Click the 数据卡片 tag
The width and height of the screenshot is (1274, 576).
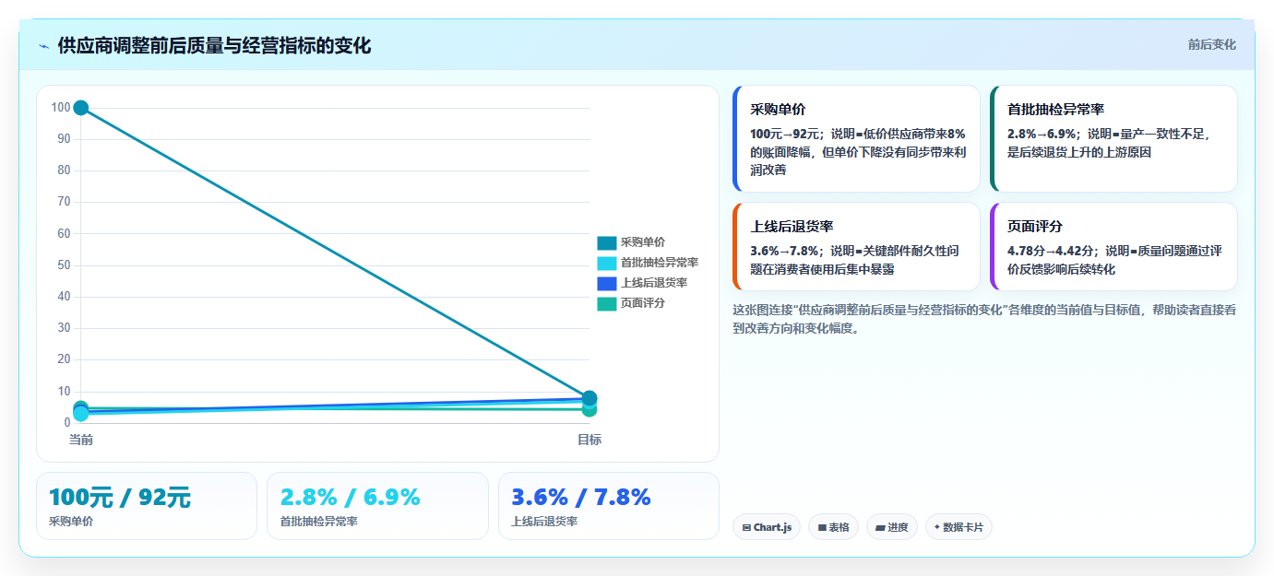[x=958, y=527]
